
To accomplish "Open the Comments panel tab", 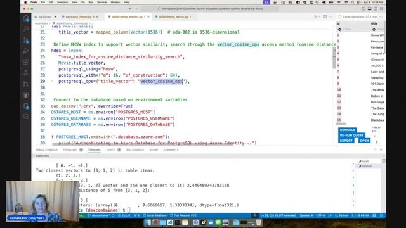I will tap(171, 150).
